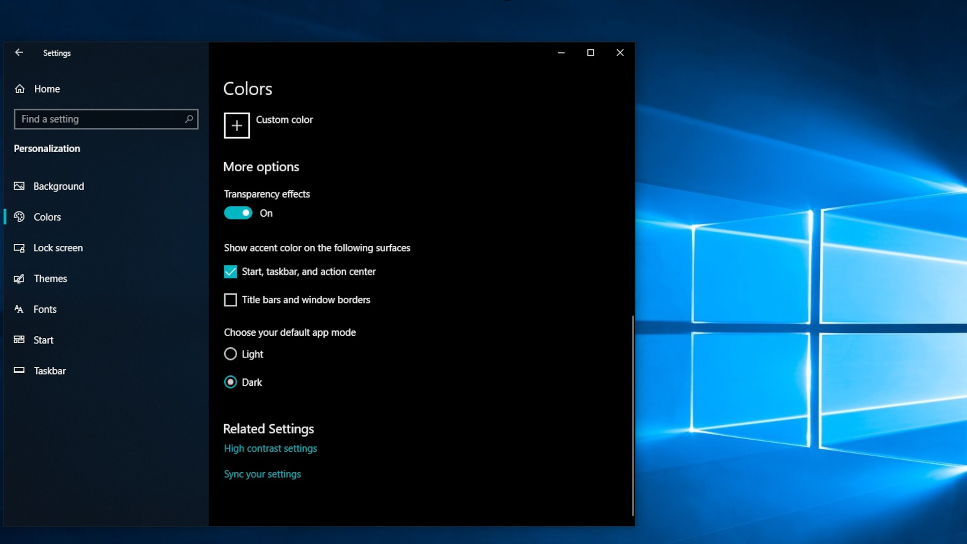967x544 pixels.
Task: Click the Fonts icon
Action: (19, 309)
